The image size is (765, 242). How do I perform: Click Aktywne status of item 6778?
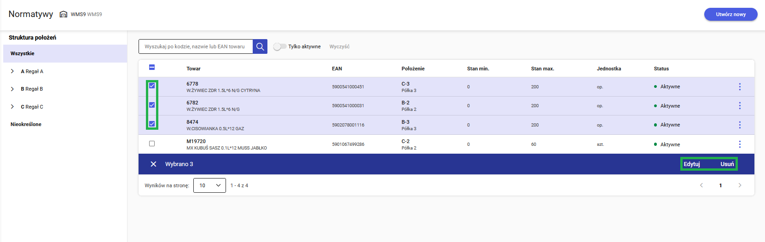point(667,86)
